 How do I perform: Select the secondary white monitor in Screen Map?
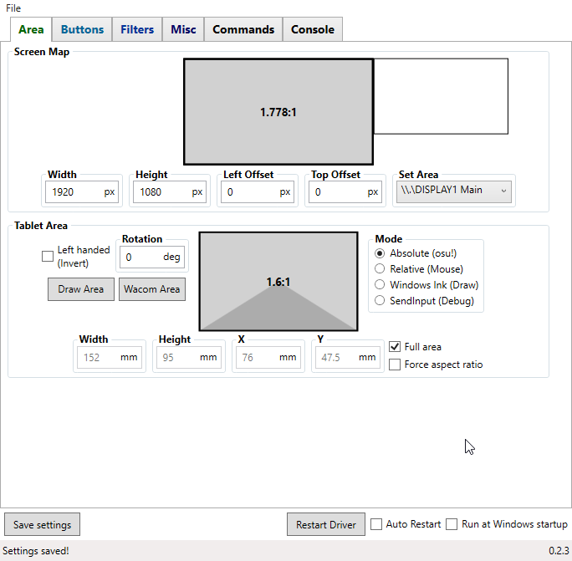click(441, 96)
